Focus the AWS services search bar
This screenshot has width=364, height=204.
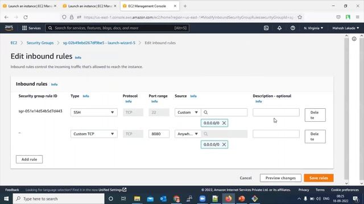(x=117, y=28)
